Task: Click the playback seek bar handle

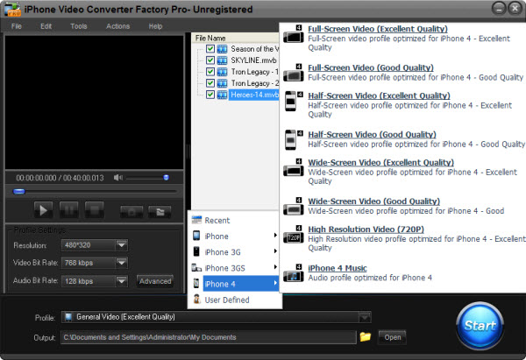Action: tap(19, 192)
